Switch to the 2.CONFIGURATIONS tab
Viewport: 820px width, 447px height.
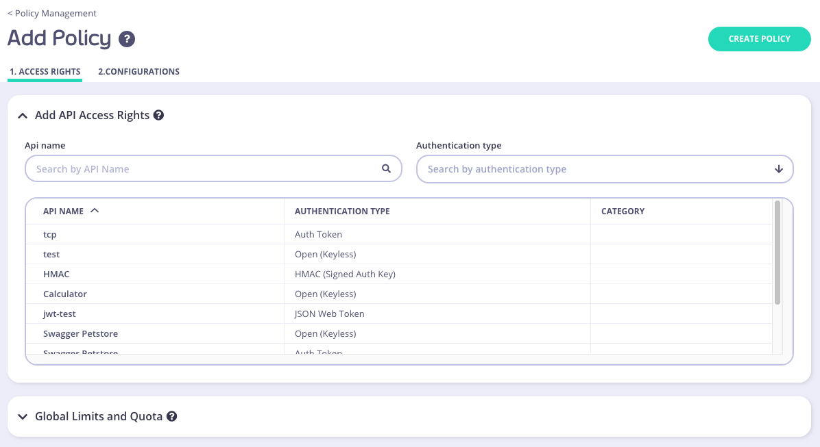click(138, 71)
